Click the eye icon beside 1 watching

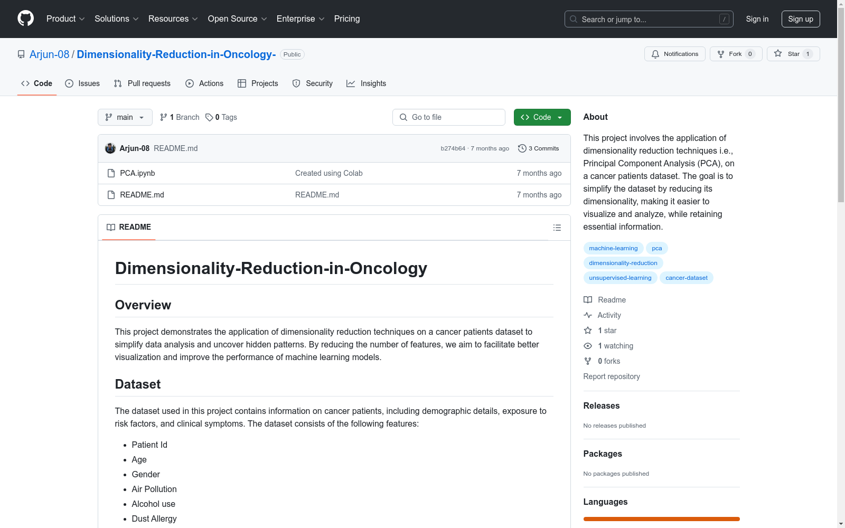click(x=588, y=346)
